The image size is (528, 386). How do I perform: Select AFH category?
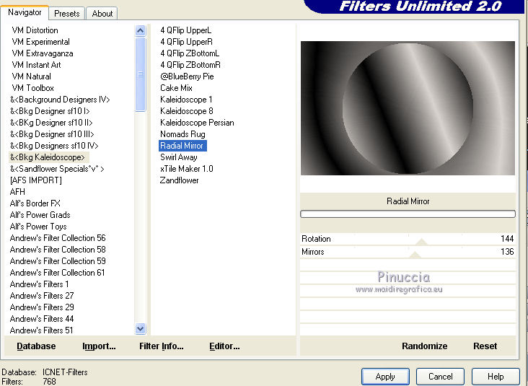17,192
